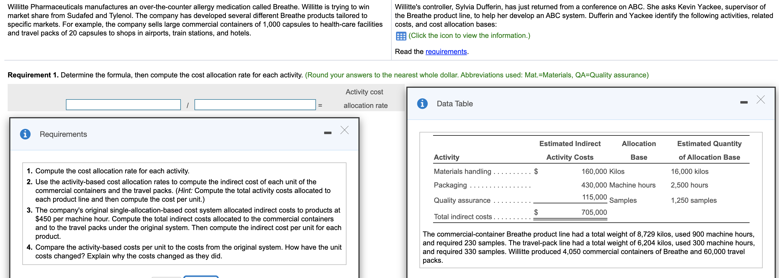Click the Requirements dialog info icon
The image size is (779, 278).
[25, 134]
